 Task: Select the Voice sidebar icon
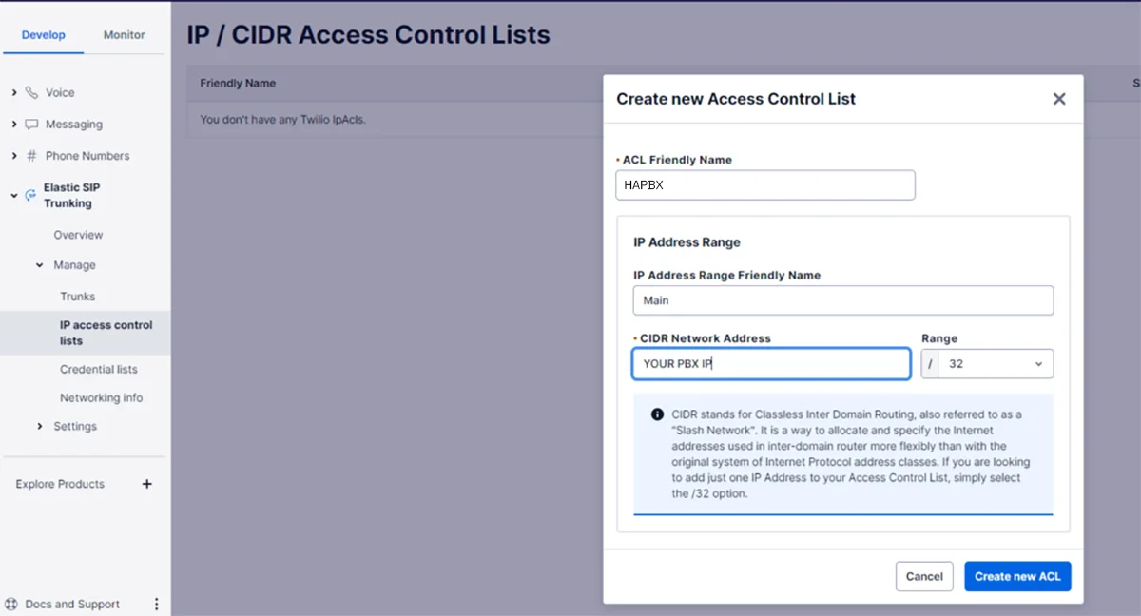pos(32,92)
